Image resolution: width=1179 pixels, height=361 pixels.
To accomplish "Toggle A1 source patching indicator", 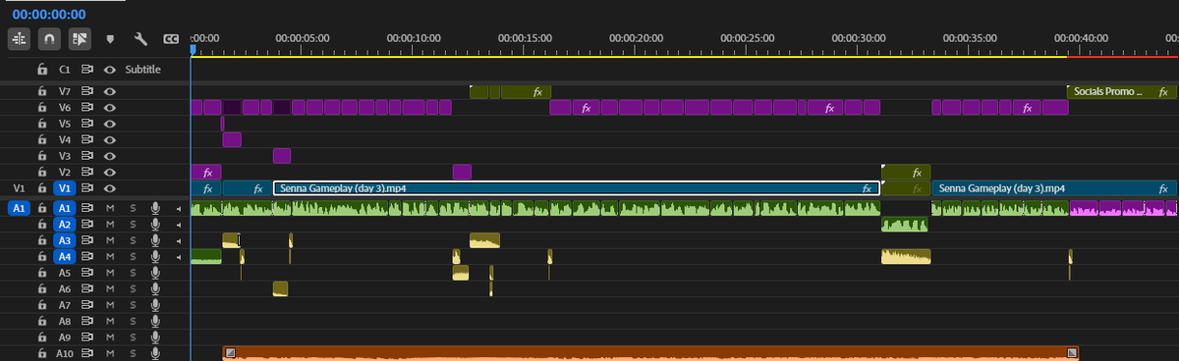I will [19, 208].
